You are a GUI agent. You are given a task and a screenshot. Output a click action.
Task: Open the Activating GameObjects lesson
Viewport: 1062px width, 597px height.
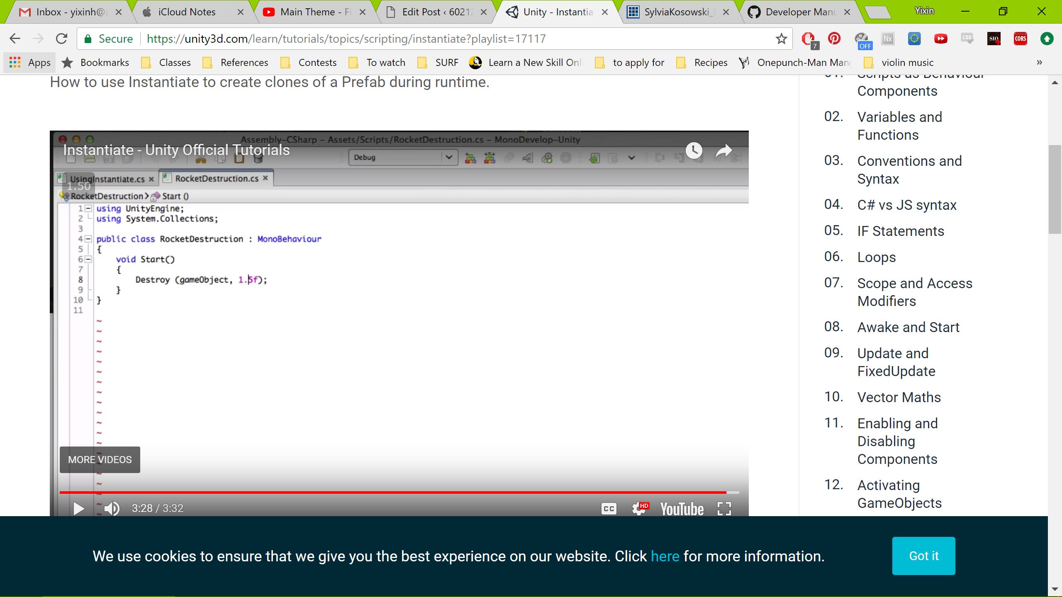click(899, 494)
